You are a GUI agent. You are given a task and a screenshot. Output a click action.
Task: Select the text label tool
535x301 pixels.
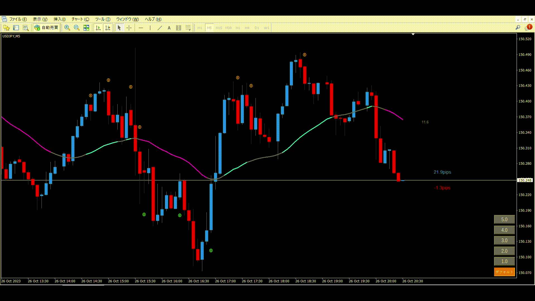[x=169, y=28]
